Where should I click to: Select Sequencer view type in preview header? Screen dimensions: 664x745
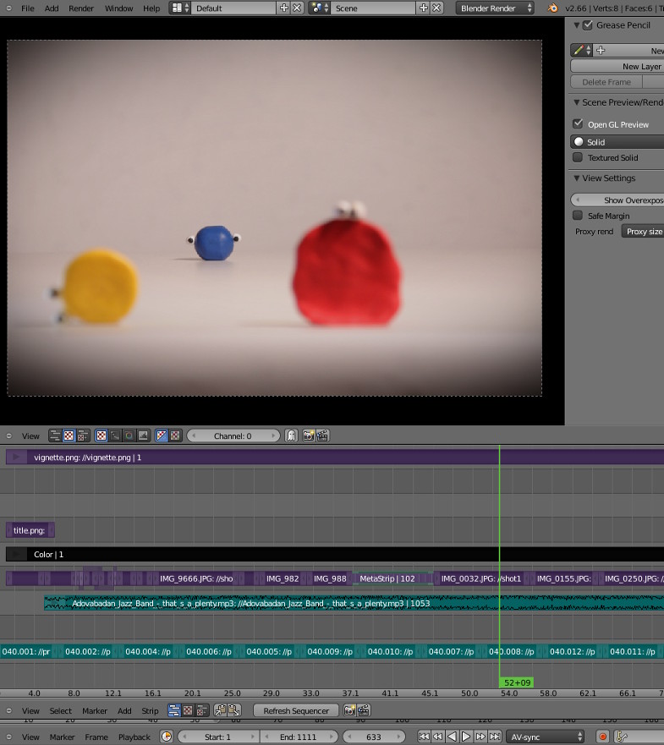[x=55, y=435]
